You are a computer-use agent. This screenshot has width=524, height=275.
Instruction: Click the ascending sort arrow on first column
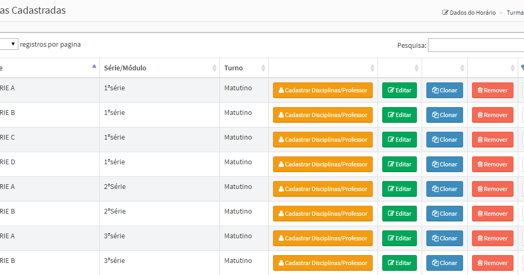pyautogui.click(x=94, y=67)
